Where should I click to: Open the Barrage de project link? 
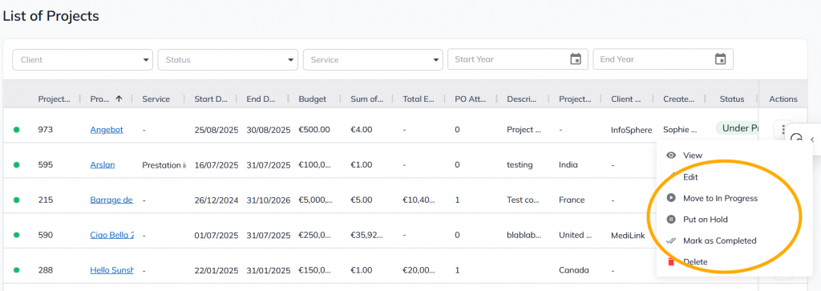111,200
